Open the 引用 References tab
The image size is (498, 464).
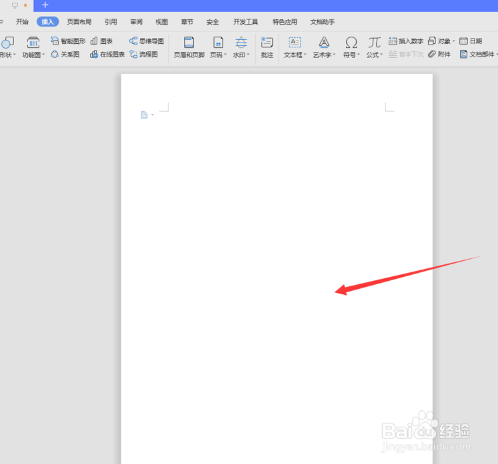tap(111, 21)
